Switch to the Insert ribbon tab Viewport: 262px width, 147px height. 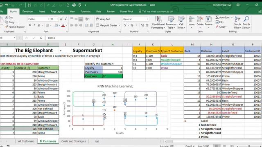pyautogui.click(x=42, y=11)
